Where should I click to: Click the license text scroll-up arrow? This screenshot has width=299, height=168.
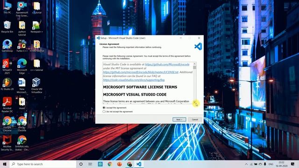[194, 64]
